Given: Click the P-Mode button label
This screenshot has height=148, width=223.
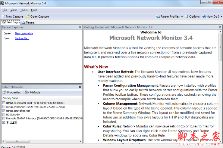Looking at the screenshot, I should (x=35, y=92).
